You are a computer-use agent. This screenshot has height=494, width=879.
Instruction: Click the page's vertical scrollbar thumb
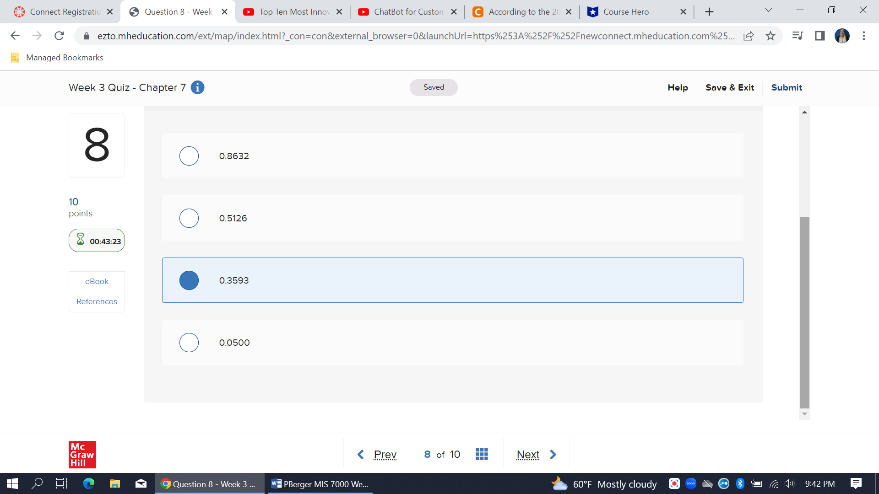pyautogui.click(x=804, y=312)
